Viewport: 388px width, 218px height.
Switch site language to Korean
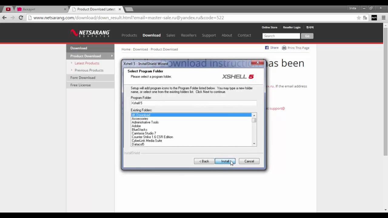point(310,27)
